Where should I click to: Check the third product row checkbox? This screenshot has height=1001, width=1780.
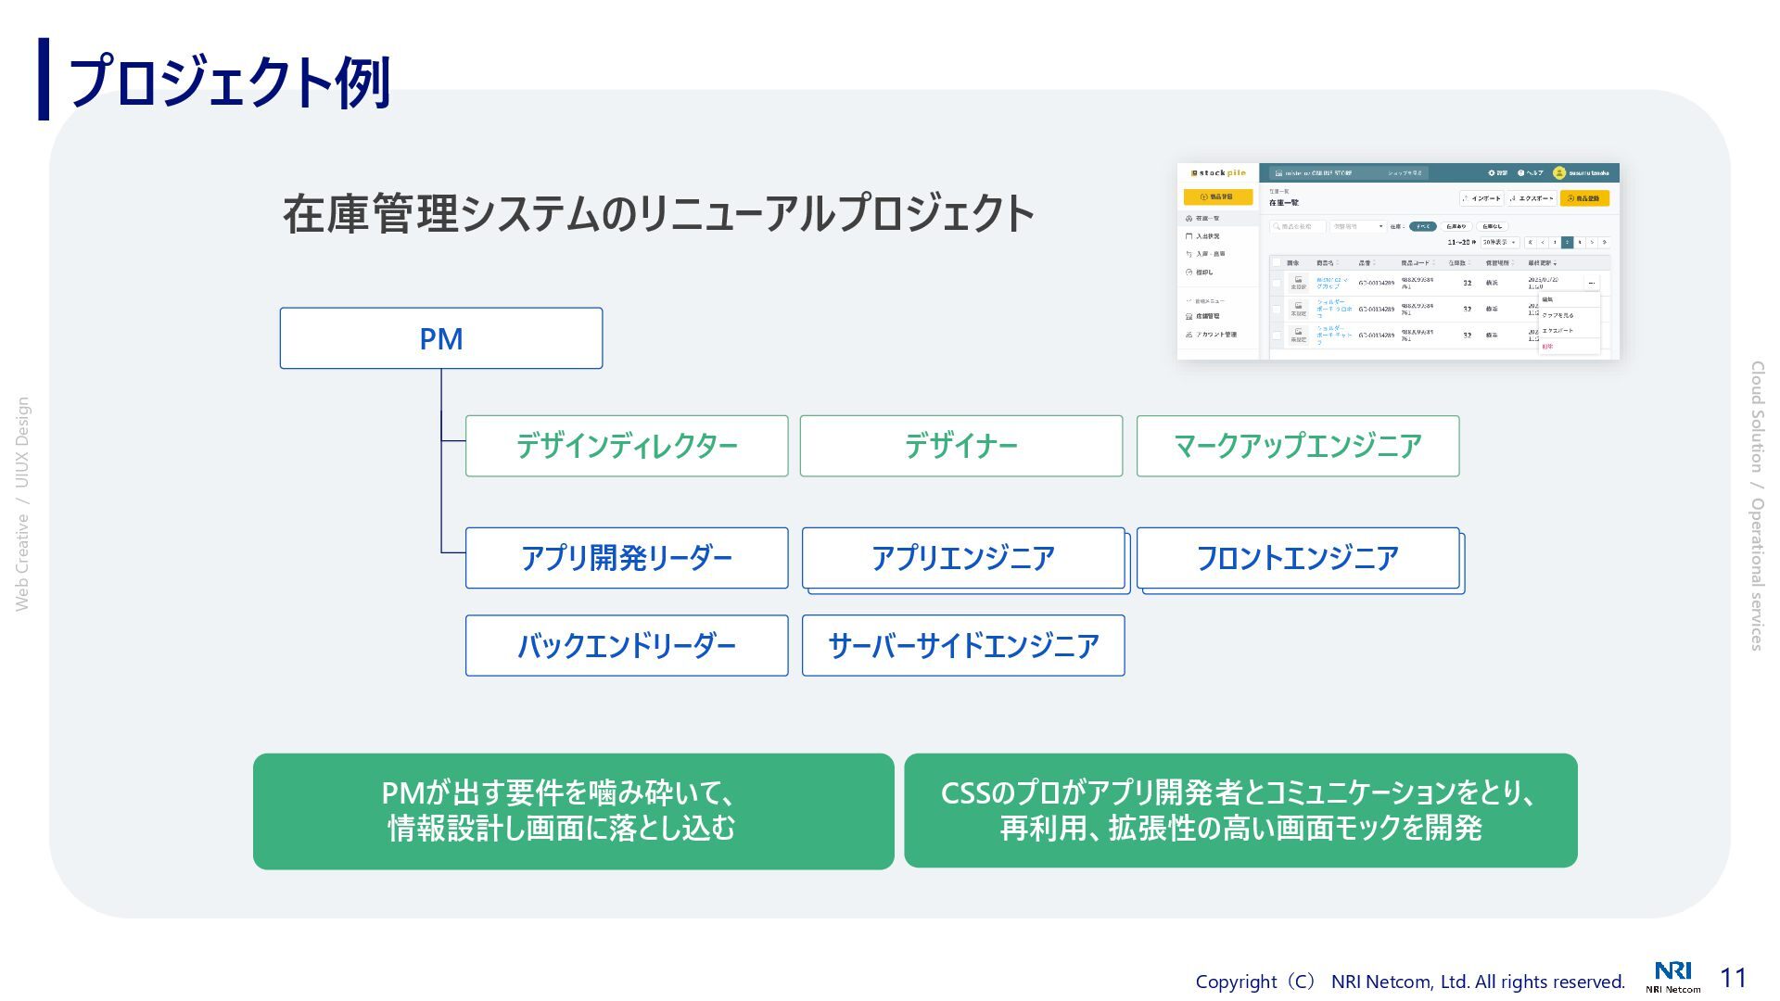coord(1277,336)
